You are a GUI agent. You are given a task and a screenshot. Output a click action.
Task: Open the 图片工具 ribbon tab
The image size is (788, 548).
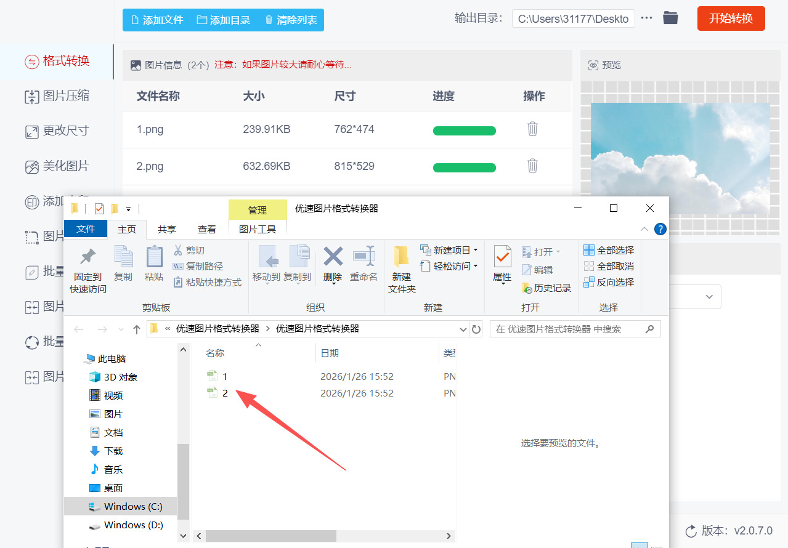pyautogui.click(x=258, y=229)
